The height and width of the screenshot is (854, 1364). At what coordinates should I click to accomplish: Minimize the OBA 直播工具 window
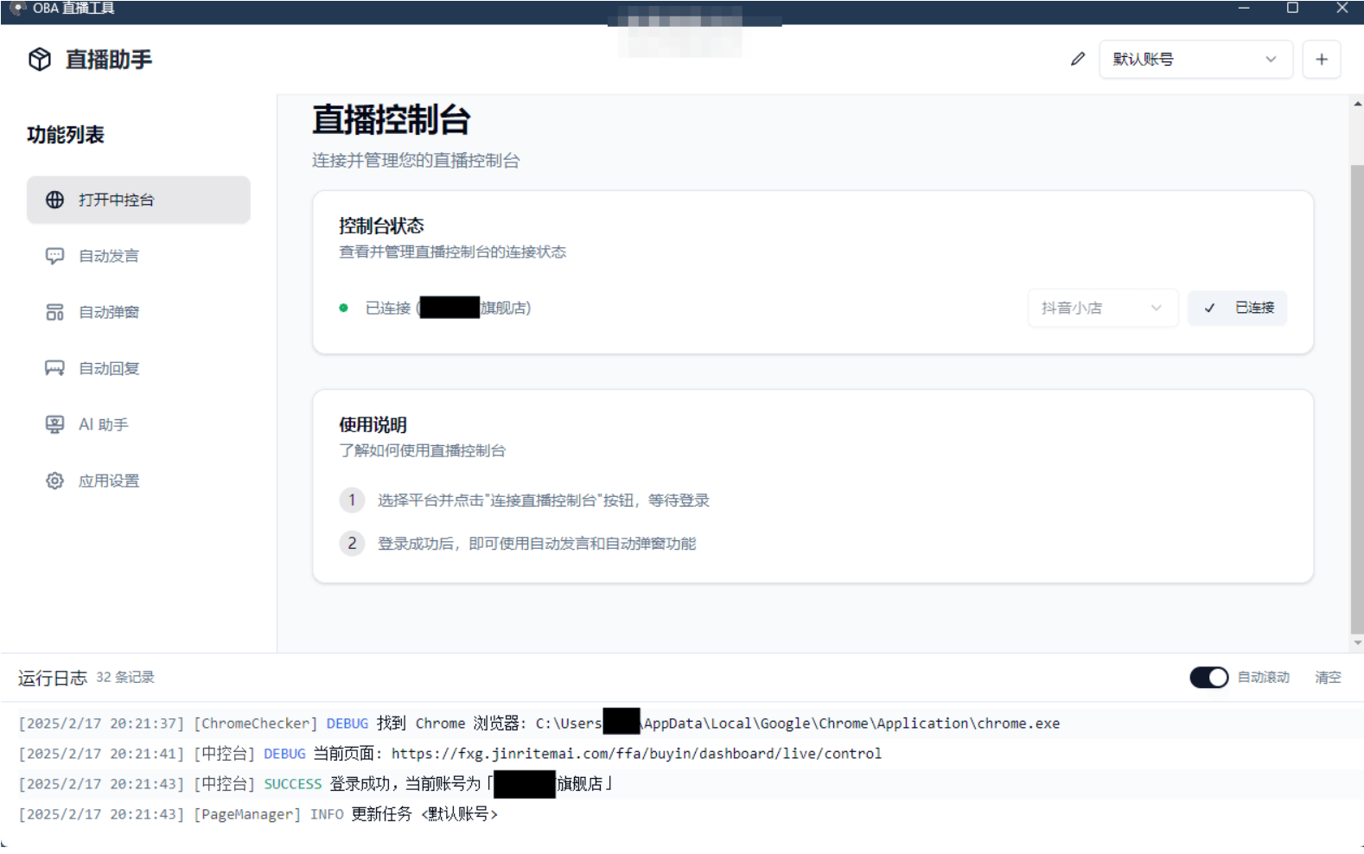click(1244, 9)
